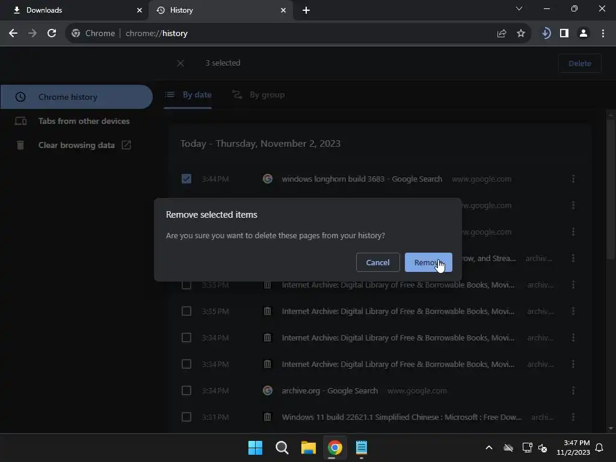
Task: Open taskbar Search
Action: tap(282, 448)
